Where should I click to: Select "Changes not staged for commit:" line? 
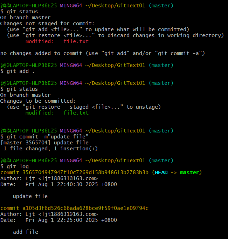click(47, 23)
